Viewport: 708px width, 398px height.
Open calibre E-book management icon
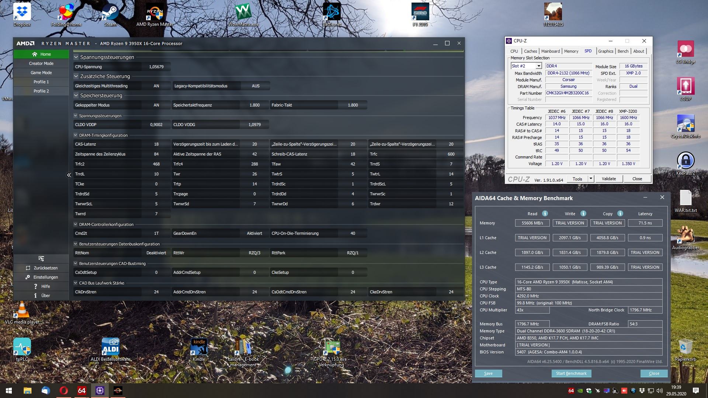coord(243,352)
